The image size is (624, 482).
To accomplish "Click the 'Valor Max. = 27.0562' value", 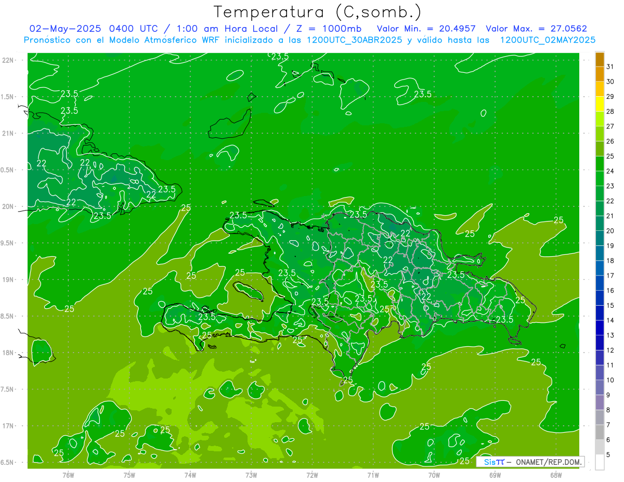I will pos(536,29).
